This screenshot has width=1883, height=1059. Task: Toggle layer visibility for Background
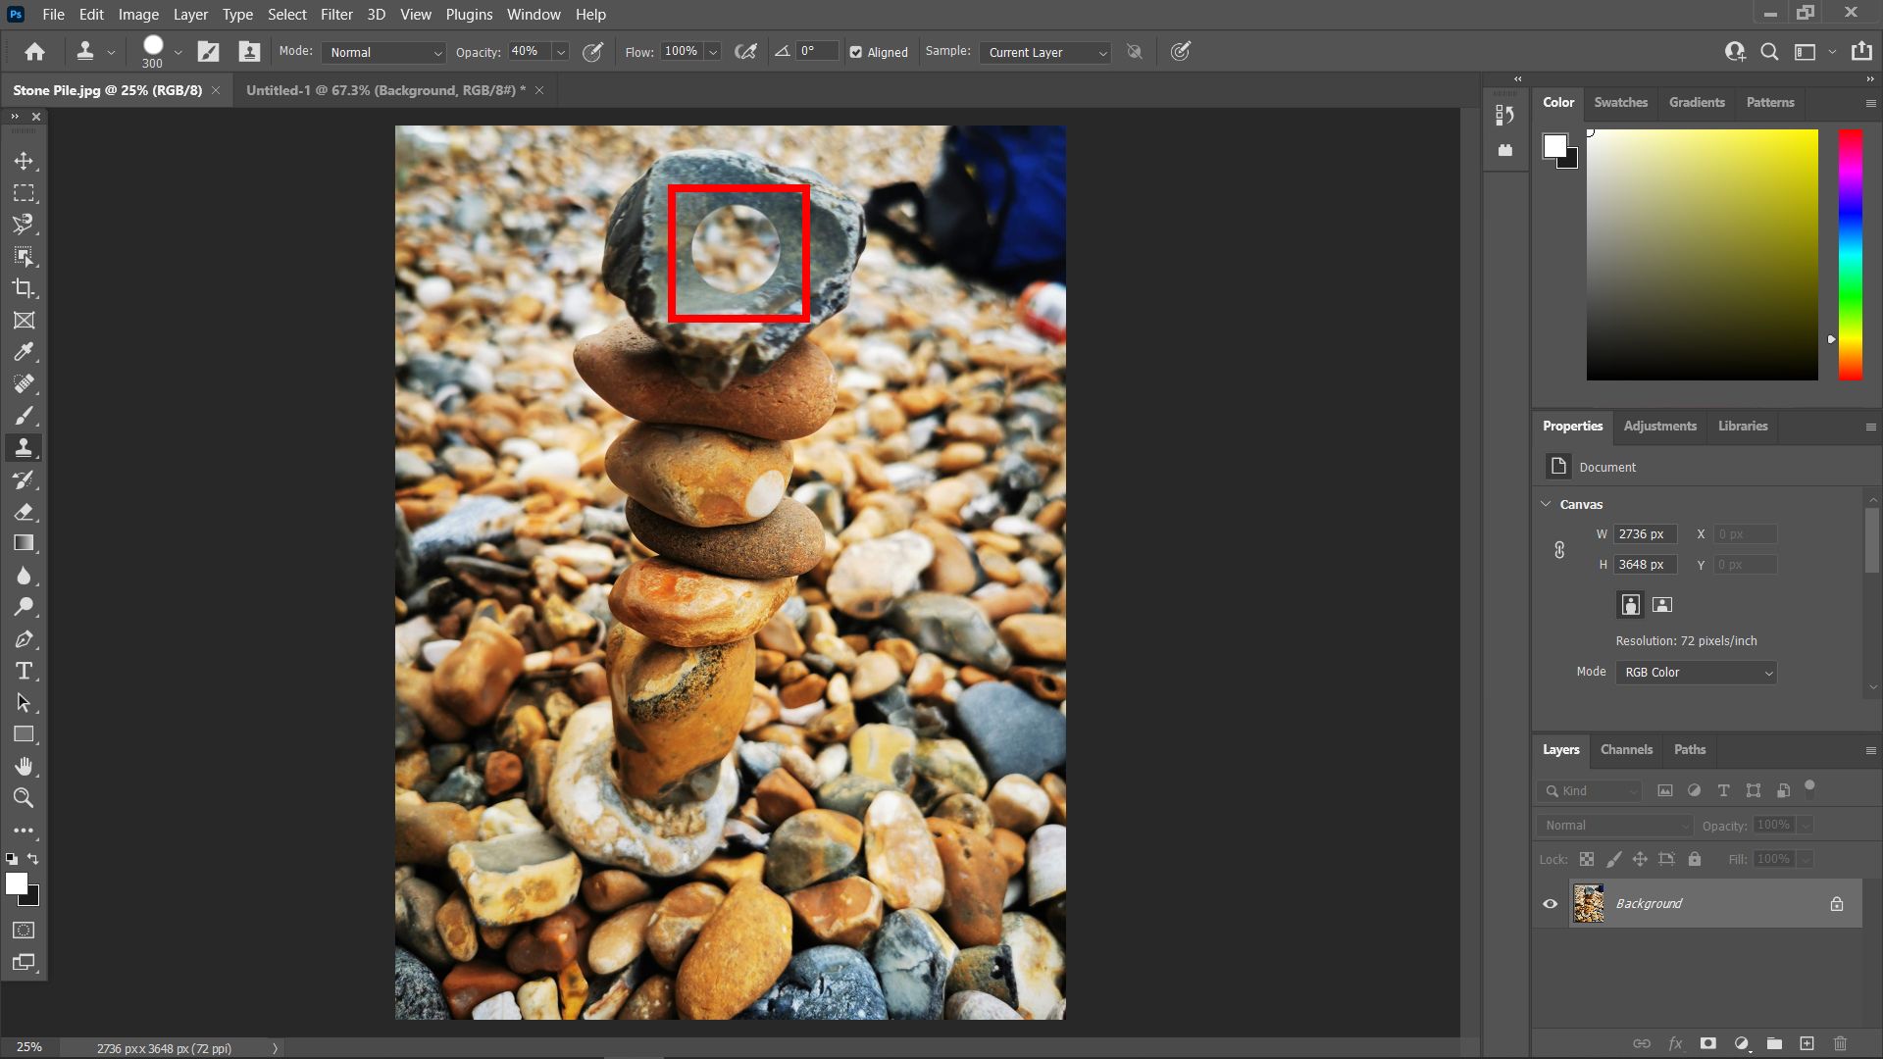tap(1550, 902)
